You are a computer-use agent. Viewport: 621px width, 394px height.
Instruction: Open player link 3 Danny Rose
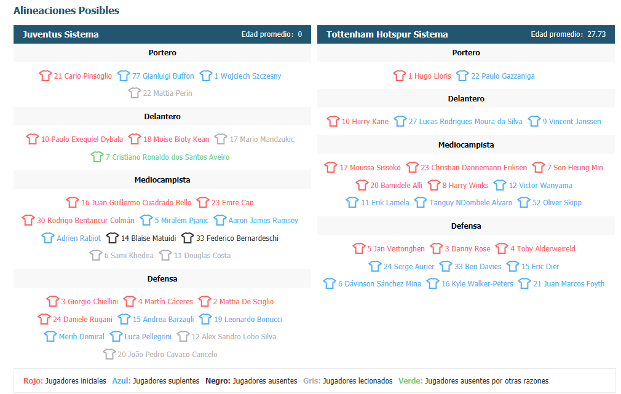click(x=467, y=249)
